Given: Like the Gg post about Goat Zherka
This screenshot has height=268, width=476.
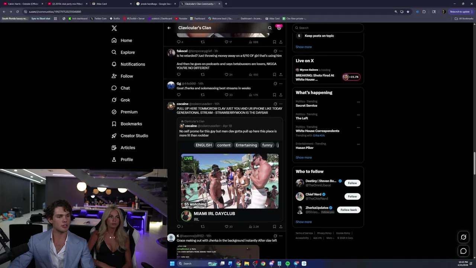Looking at the screenshot, I should (x=229, y=95).
